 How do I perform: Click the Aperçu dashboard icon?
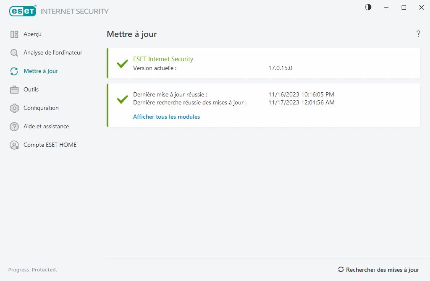[14, 34]
